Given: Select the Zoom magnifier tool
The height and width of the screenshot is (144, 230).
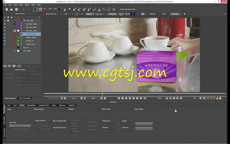Looking at the screenshot, I should click(x=70, y=10).
